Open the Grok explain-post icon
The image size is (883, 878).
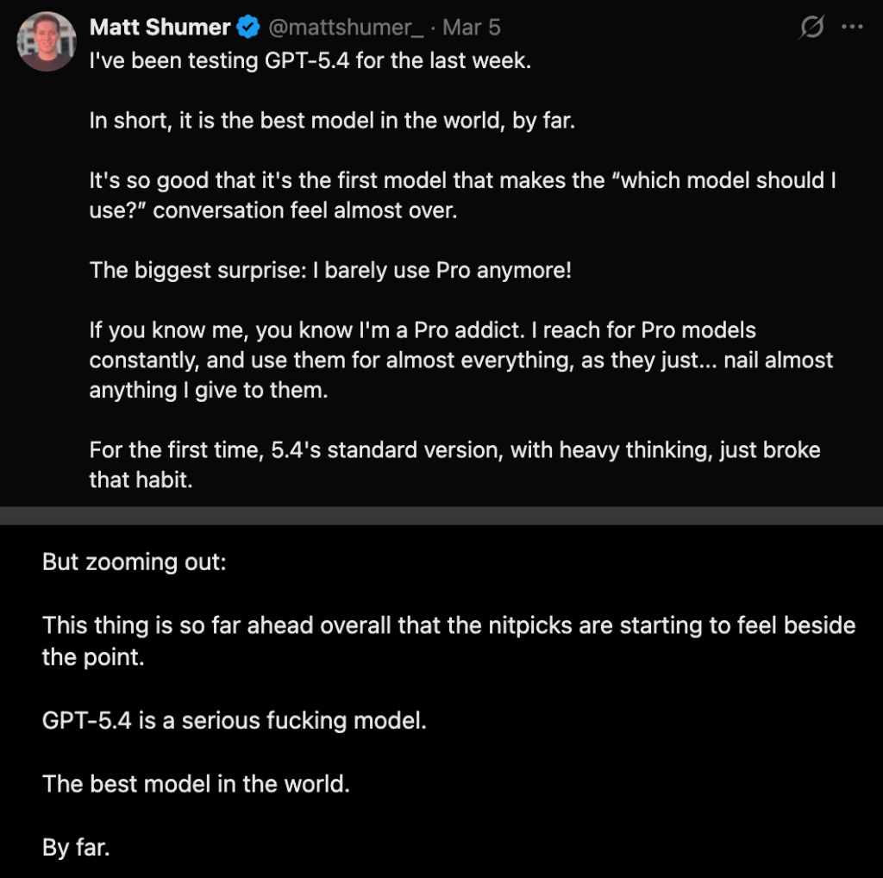[x=811, y=28]
